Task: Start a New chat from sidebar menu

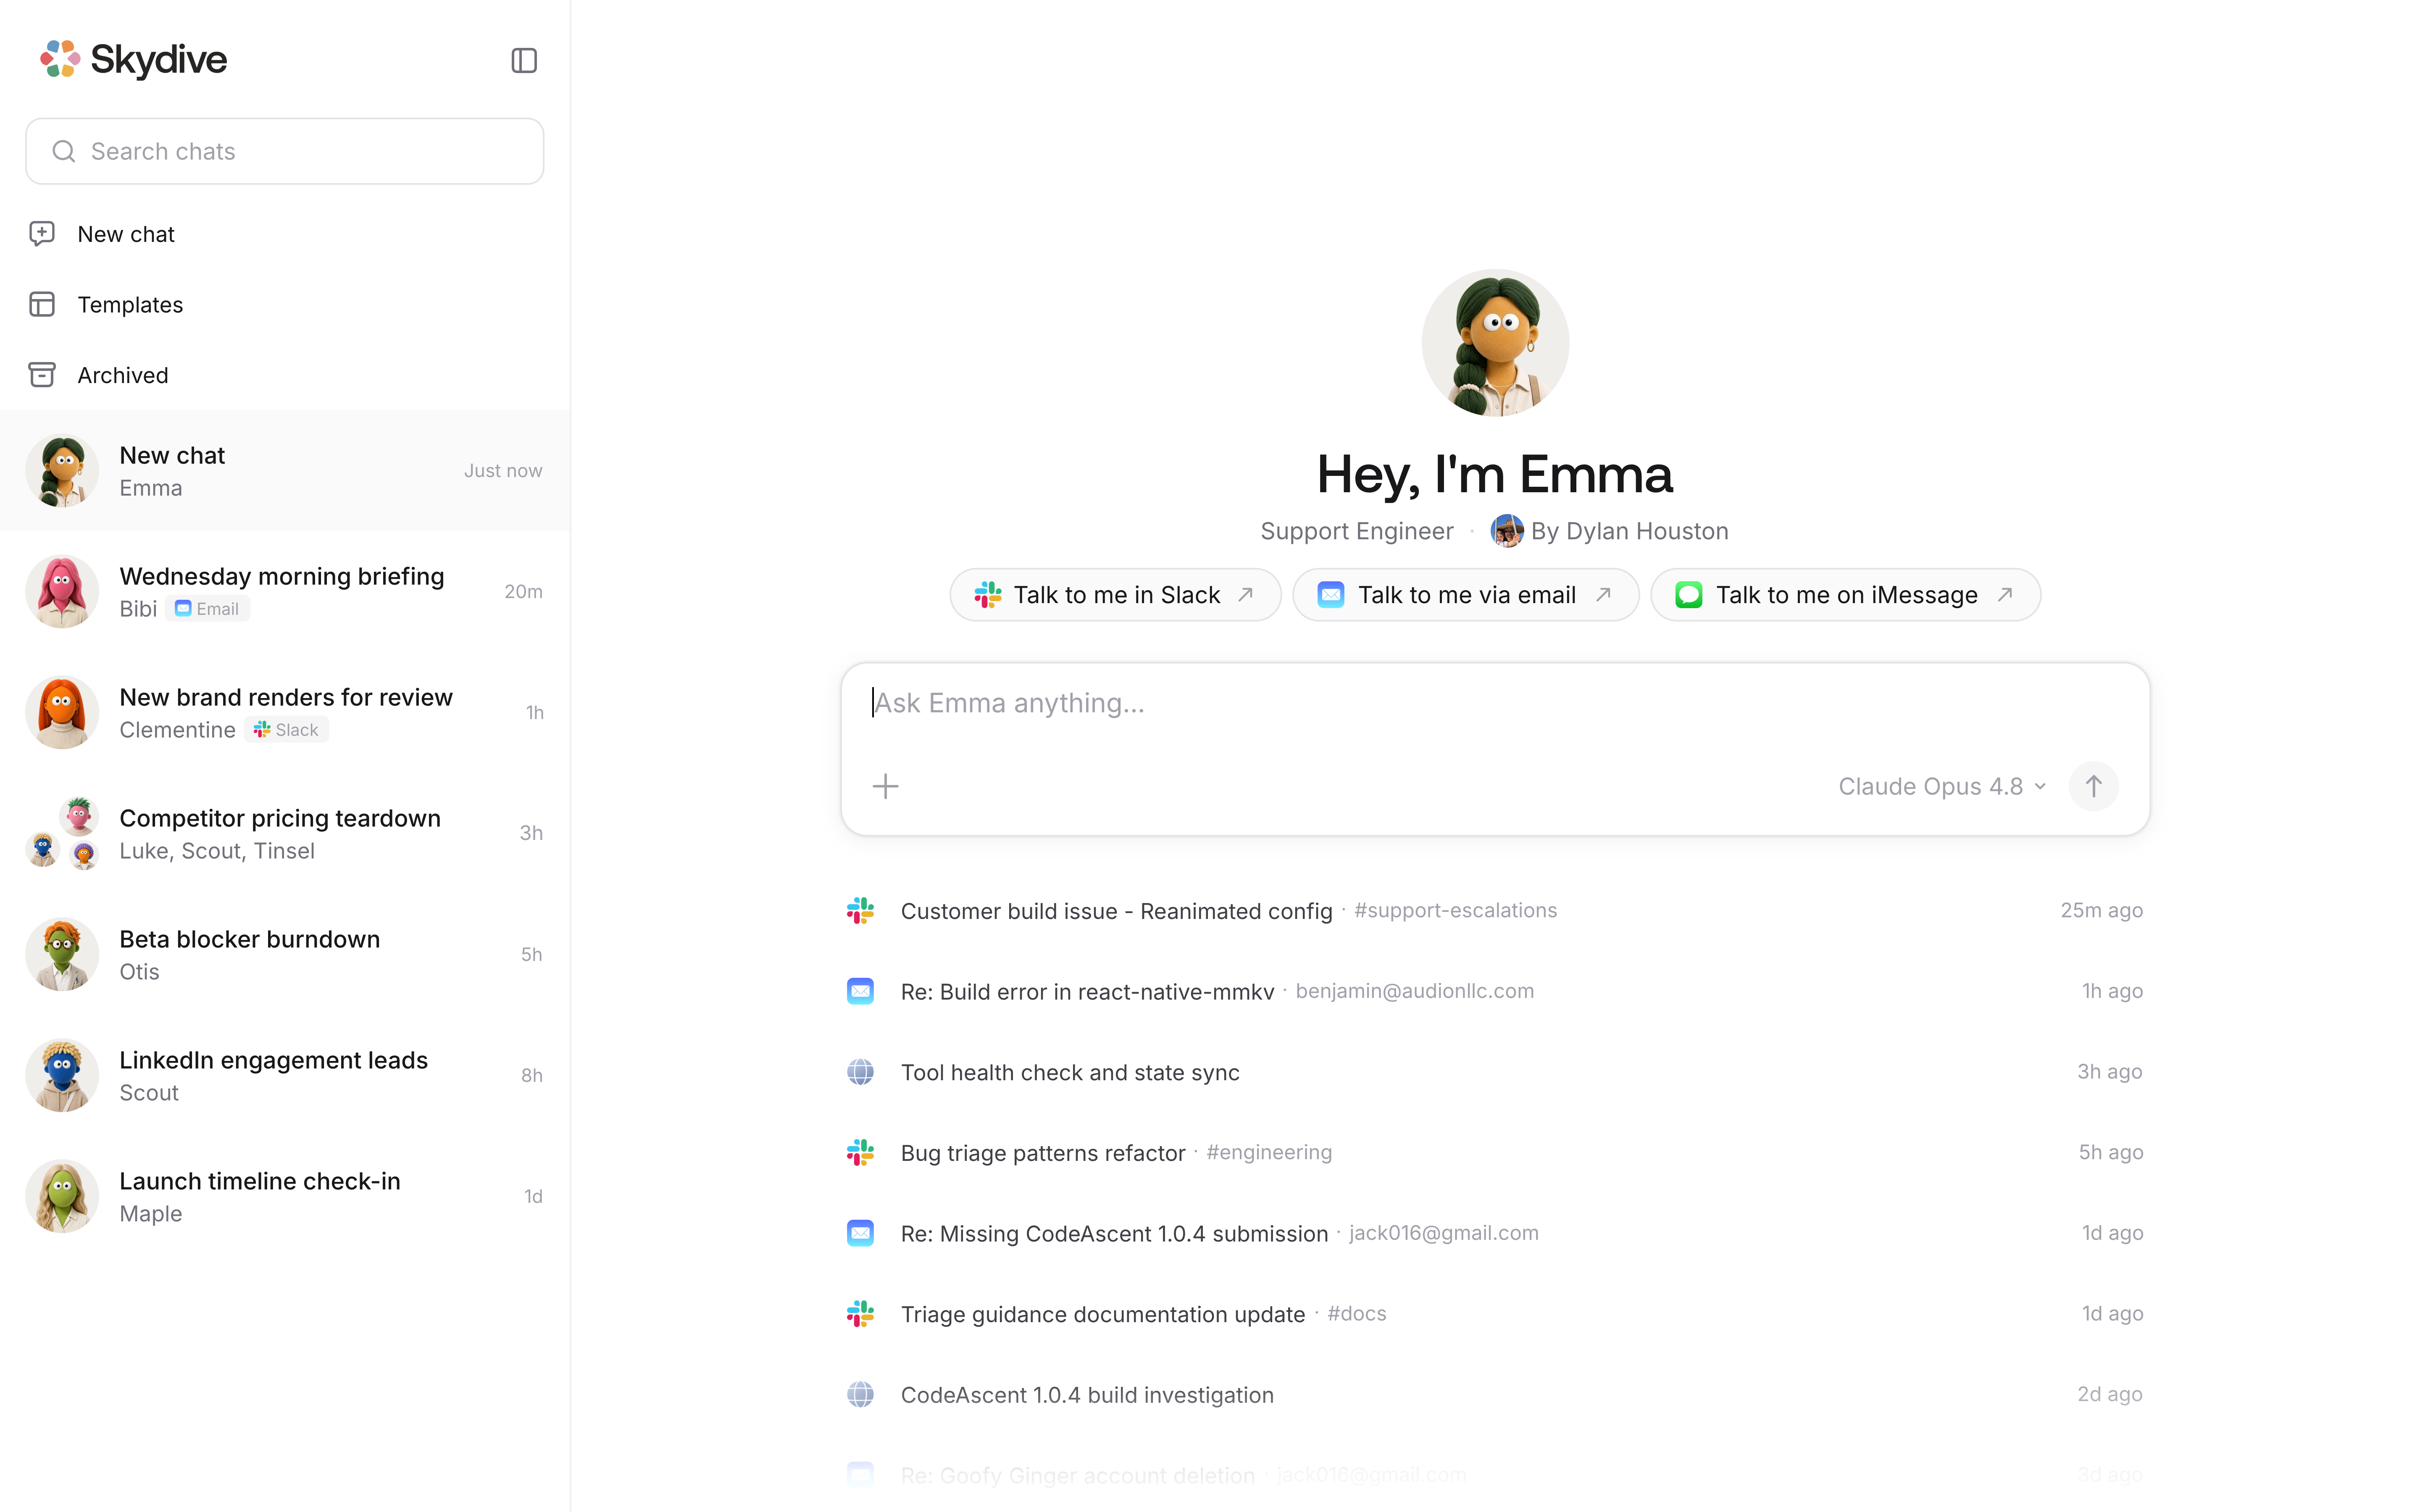Action: point(285,234)
